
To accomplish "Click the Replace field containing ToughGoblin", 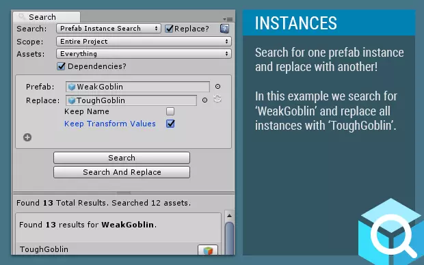I will click(131, 100).
